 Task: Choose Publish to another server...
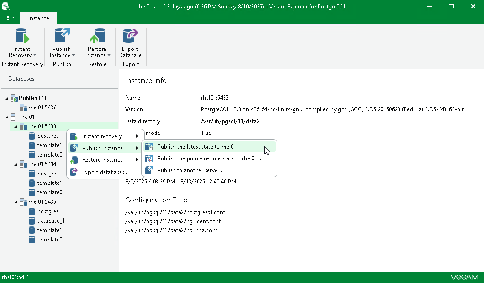pos(209,170)
